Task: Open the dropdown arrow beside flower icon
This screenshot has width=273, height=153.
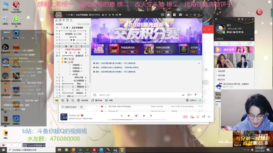Action: [x=199, y=95]
